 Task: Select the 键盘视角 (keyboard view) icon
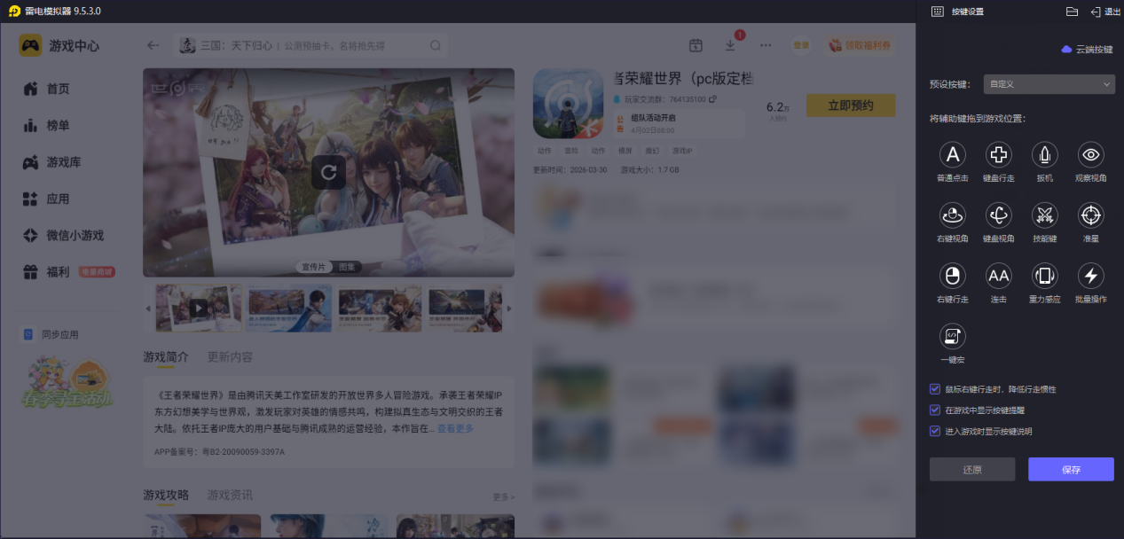pos(999,215)
